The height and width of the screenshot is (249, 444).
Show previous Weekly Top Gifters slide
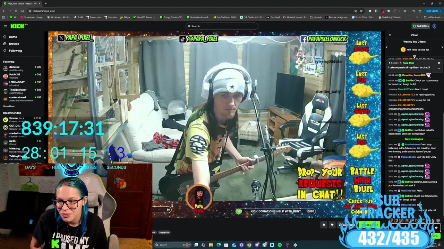(387, 47)
